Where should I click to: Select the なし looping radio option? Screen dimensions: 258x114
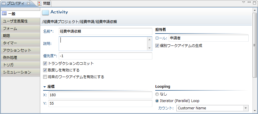click(157, 94)
